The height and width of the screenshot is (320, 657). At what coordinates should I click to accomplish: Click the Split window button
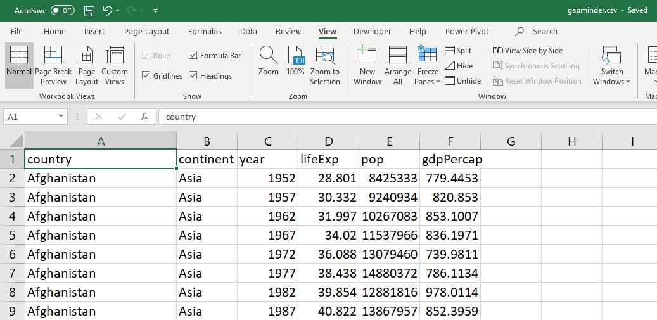tap(458, 51)
